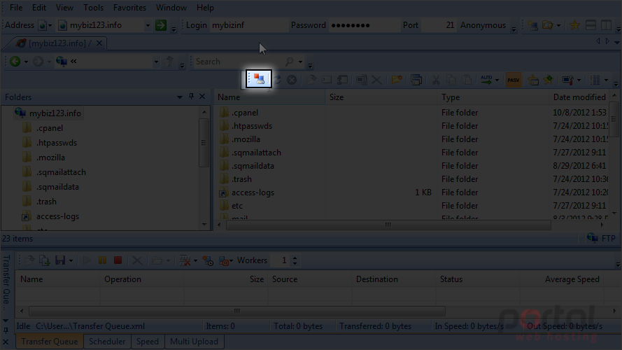This screenshot has width=622, height=350.
Task: Click the cascading windows icon
Action: [x=416, y=80]
